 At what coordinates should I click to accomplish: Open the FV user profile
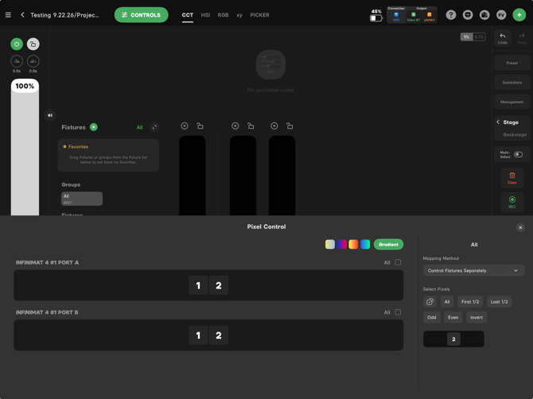pos(501,15)
